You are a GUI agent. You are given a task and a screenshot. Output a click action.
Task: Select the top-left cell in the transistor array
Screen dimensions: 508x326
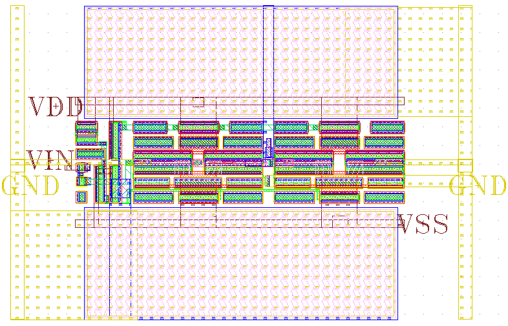click(150, 127)
